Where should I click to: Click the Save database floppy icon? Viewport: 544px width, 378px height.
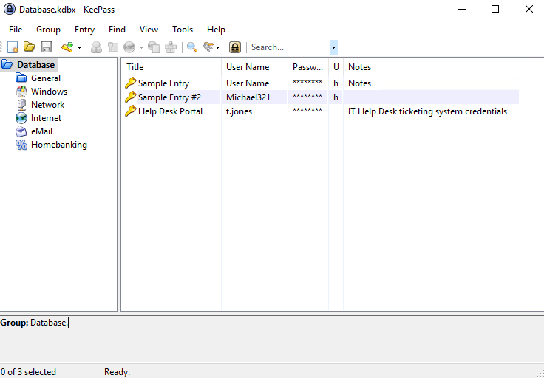47,47
